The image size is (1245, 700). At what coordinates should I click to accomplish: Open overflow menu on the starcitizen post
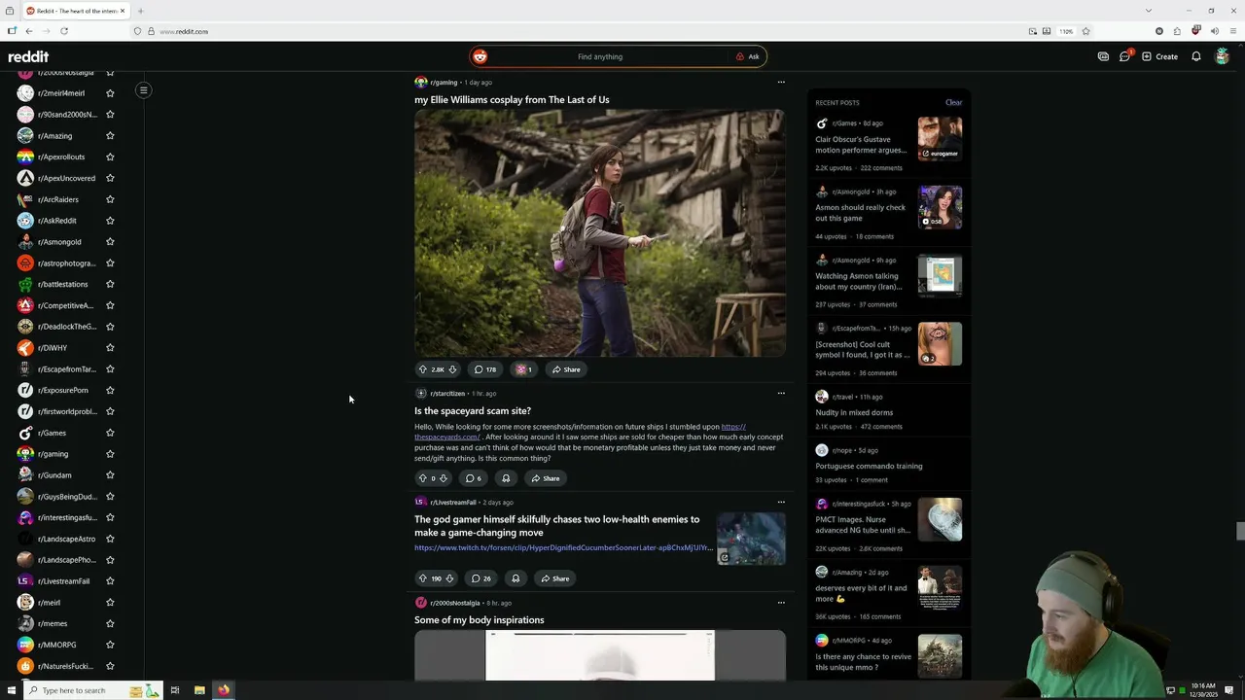[781, 394]
